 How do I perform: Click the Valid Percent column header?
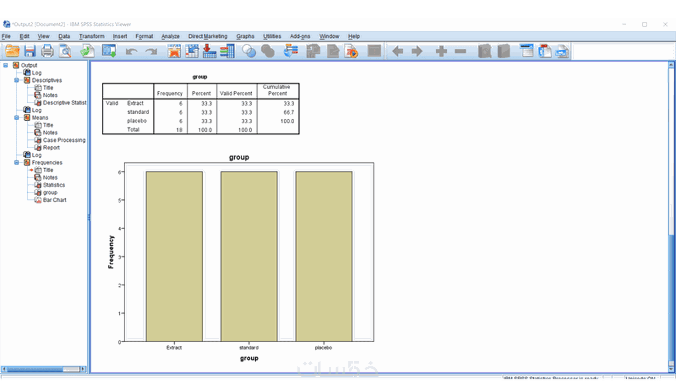[236, 93]
